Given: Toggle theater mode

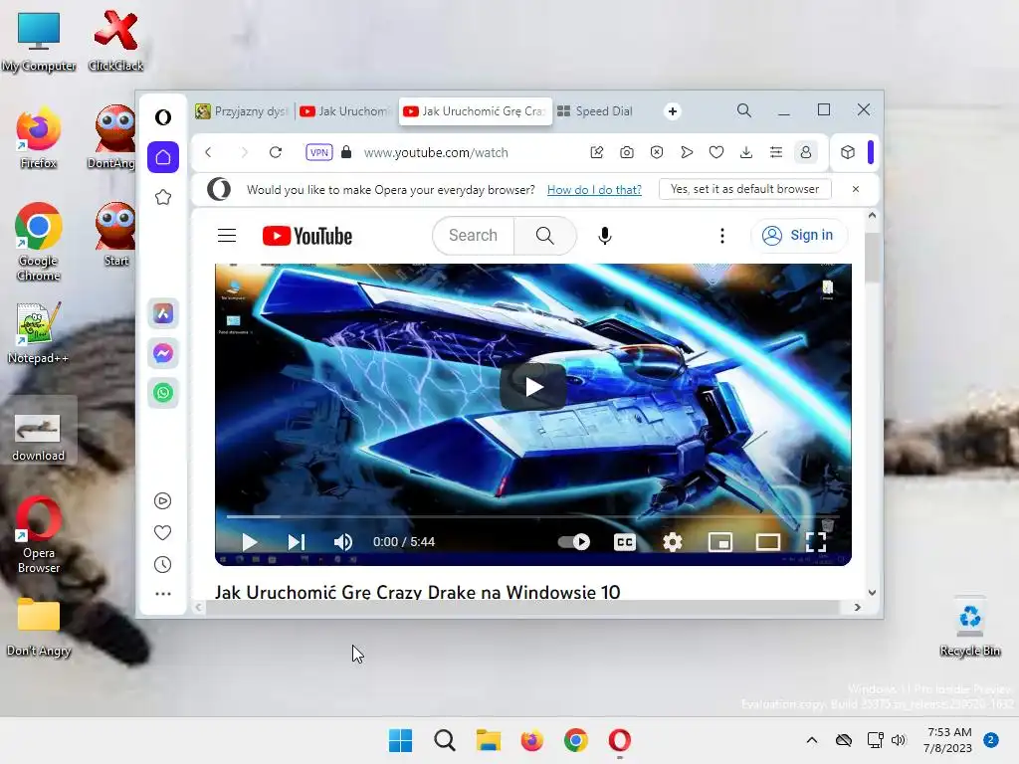Looking at the screenshot, I should (x=768, y=542).
